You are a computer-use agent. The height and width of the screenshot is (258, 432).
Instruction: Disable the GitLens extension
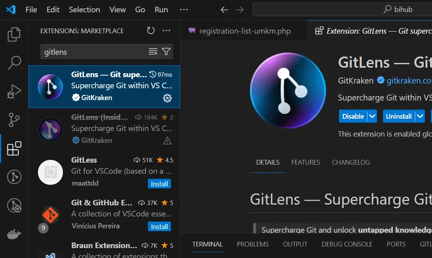tap(353, 116)
